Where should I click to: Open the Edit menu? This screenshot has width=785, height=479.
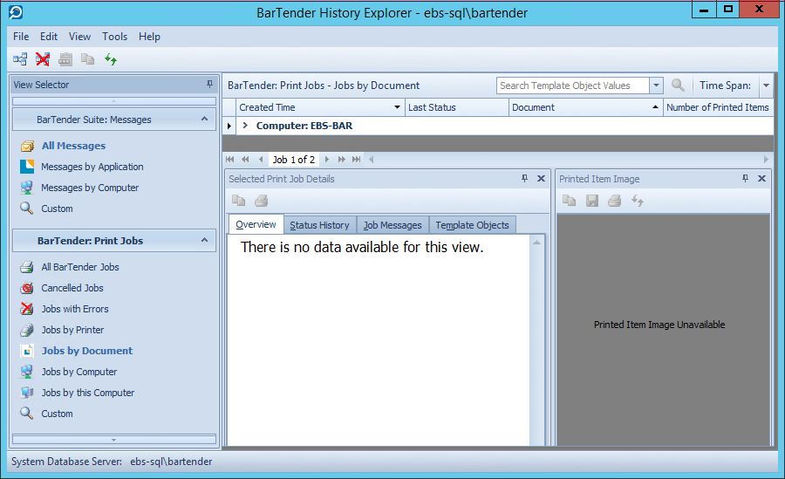(49, 37)
